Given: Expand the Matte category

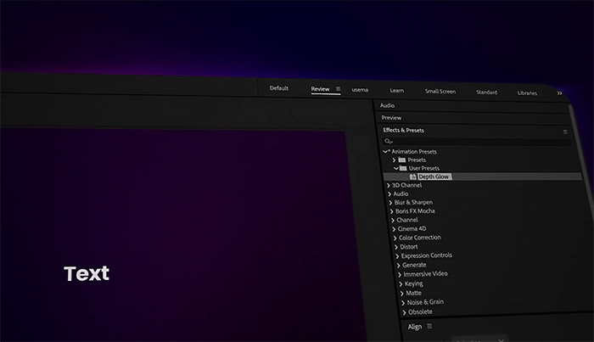Looking at the screenshot, I should click(402, 293).
